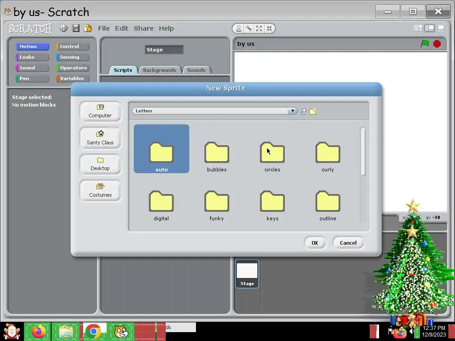Viewport: 455px width, 341px height.
Task: Go up one folder level
Action: click(303, 111)
